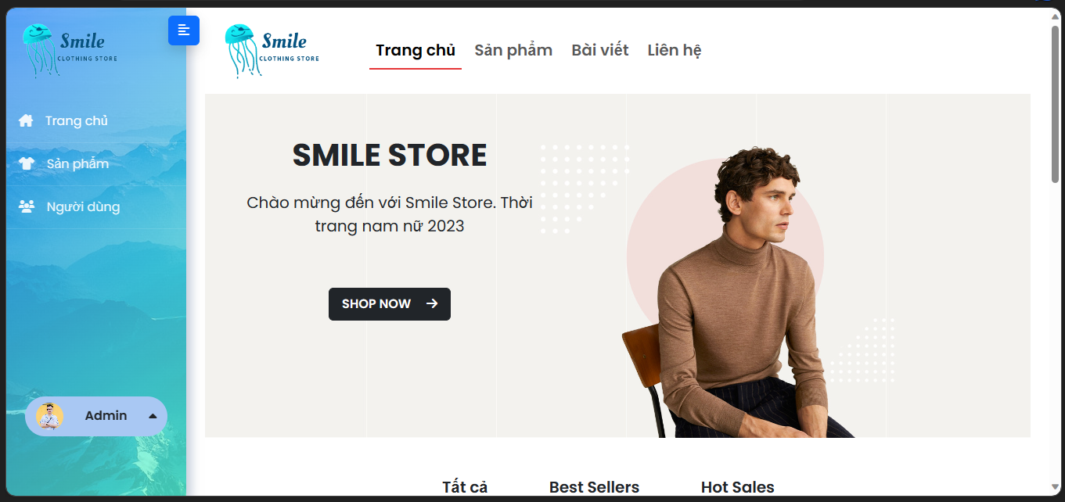The width and height of the screenshot is (1065, 502).
Task: Click the arrow icon on SHOP NOW
Action: point(432,303)
